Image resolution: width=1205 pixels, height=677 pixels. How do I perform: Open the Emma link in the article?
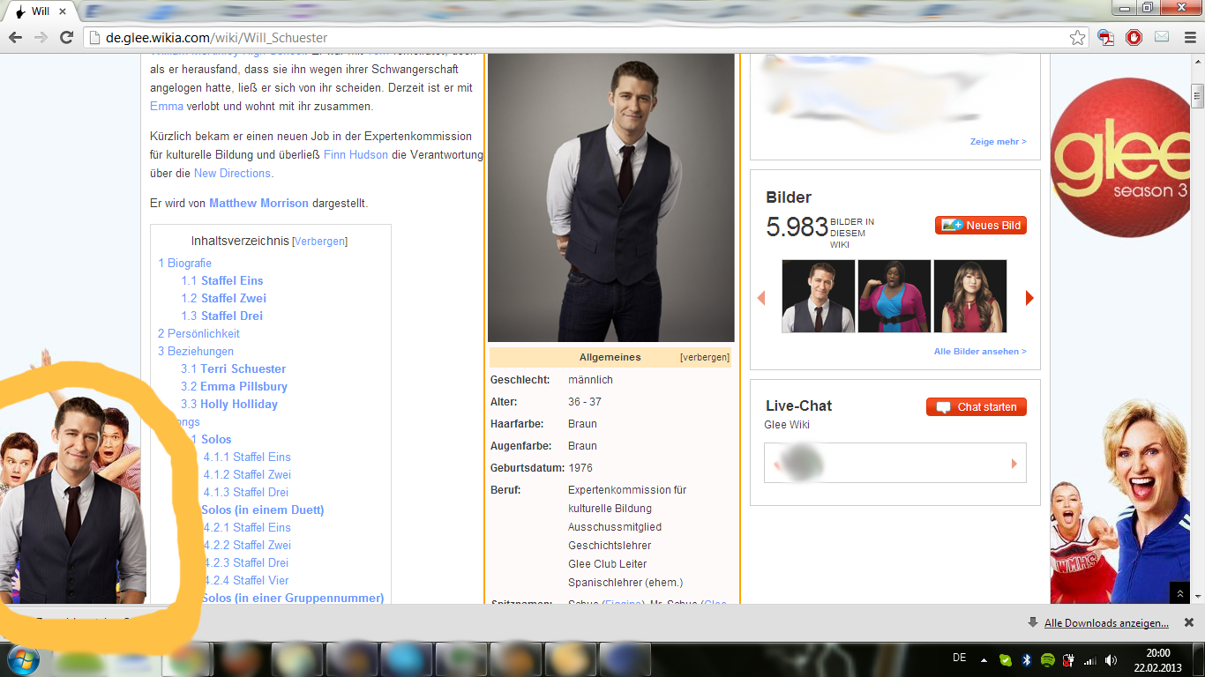click(167, 107)
